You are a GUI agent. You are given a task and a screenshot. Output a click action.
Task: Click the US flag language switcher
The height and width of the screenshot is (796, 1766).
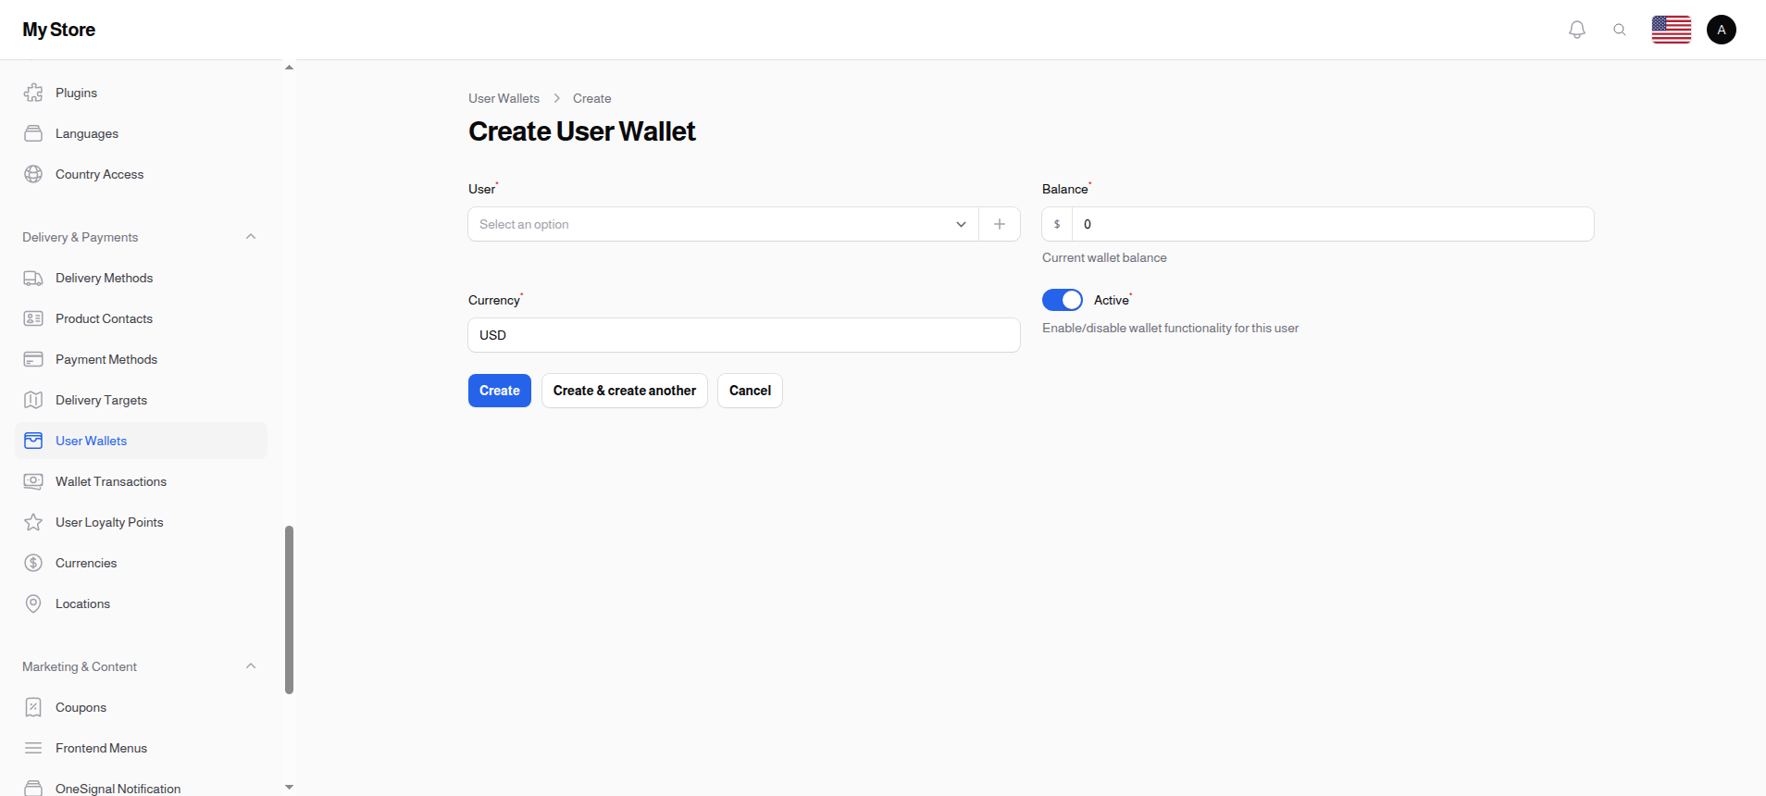(1672, 30)
